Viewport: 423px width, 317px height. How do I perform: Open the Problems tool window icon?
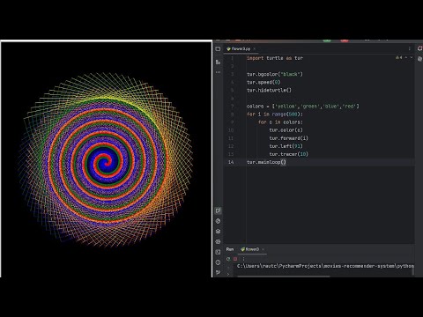tap(218, 262)
